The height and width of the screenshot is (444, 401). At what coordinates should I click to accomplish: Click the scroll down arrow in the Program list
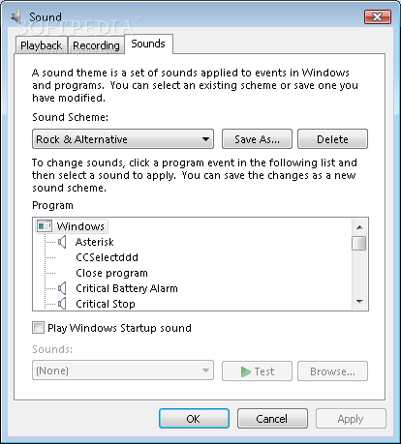tap(359, 302)
